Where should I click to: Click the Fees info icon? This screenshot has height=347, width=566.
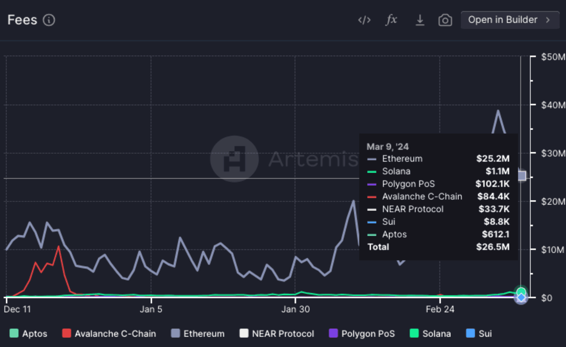tap(49, 20)
